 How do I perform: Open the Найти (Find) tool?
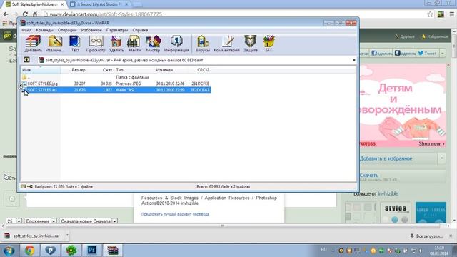pos(134,44)
